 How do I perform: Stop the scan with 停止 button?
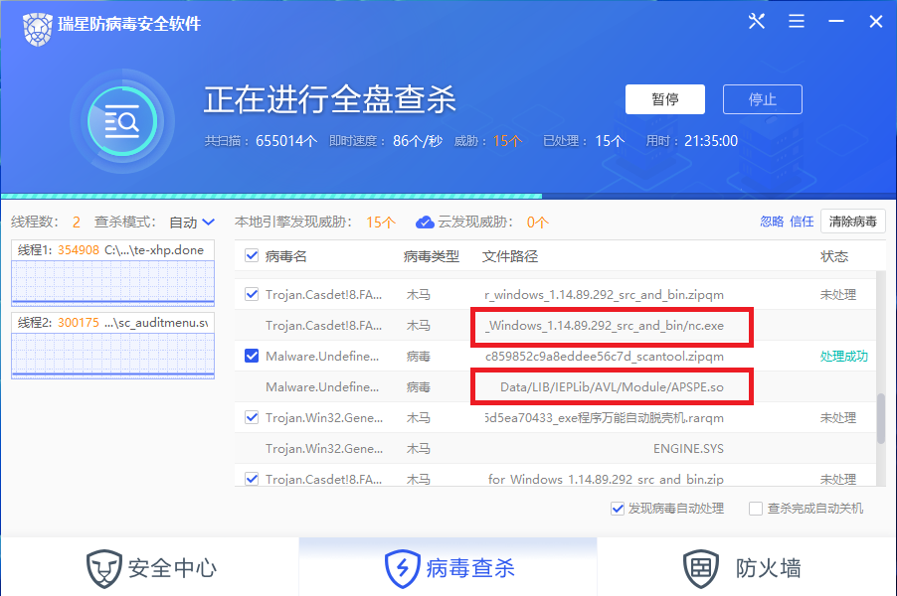click(x=763, y=99)
